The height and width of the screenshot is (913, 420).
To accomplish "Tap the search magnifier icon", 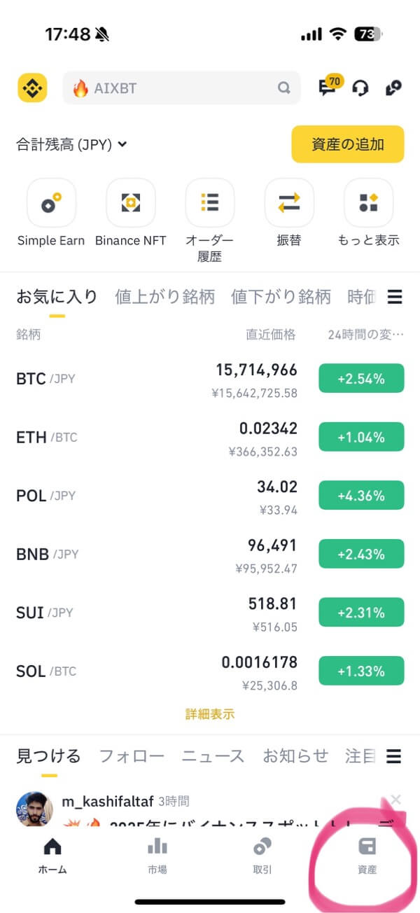I will point(283,88).
